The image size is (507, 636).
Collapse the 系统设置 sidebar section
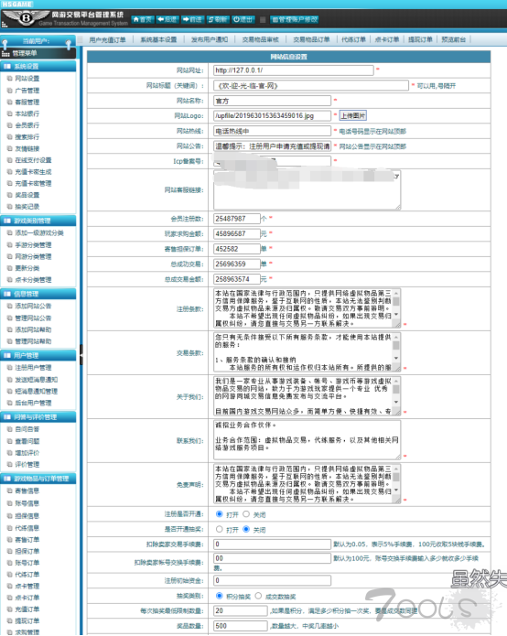[x=38, y=66]
